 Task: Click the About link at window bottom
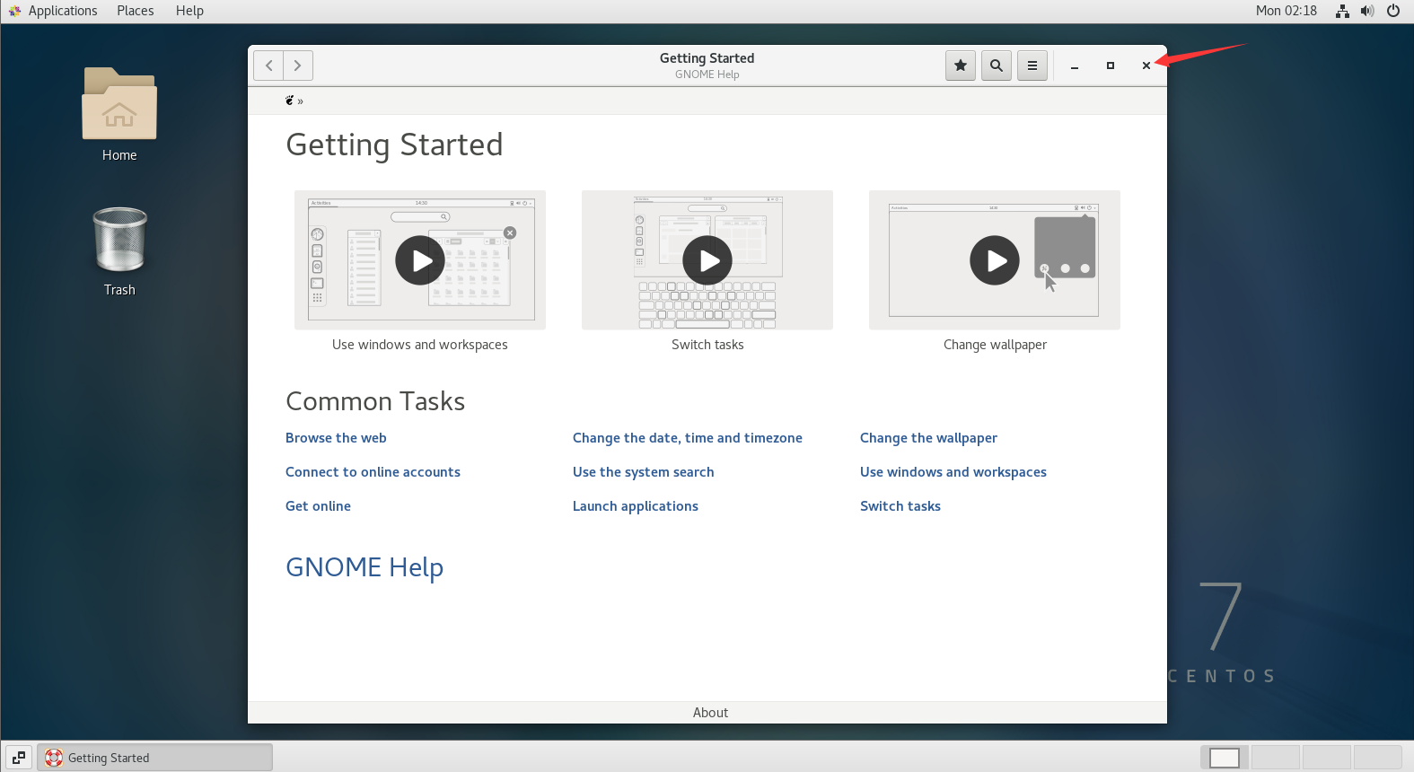point(710,713)
